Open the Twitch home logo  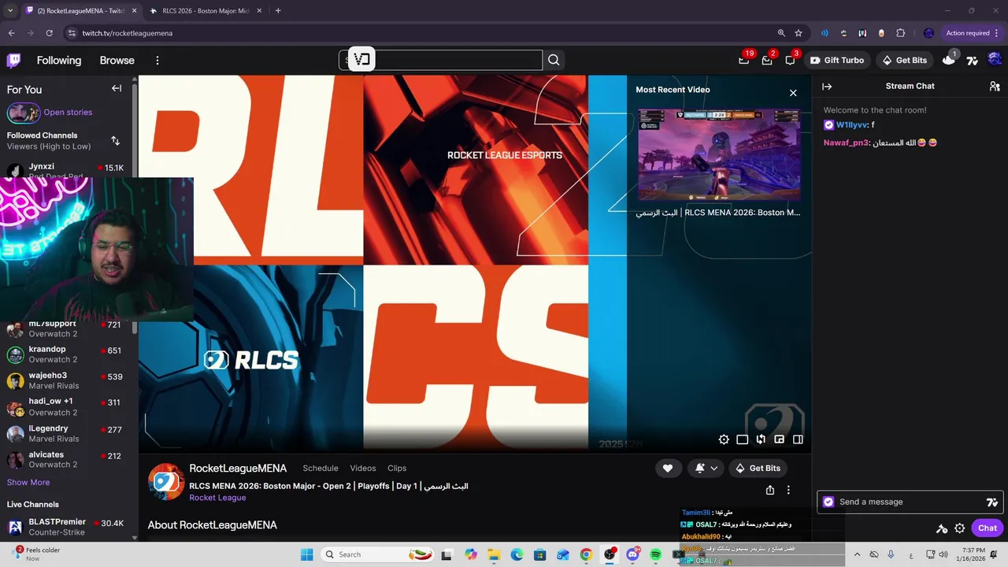pos(14,61)
